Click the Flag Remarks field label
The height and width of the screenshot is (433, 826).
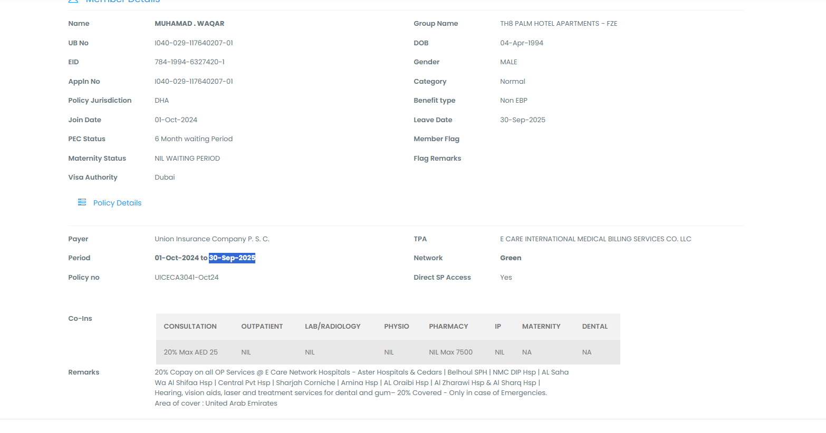(437, 159)
